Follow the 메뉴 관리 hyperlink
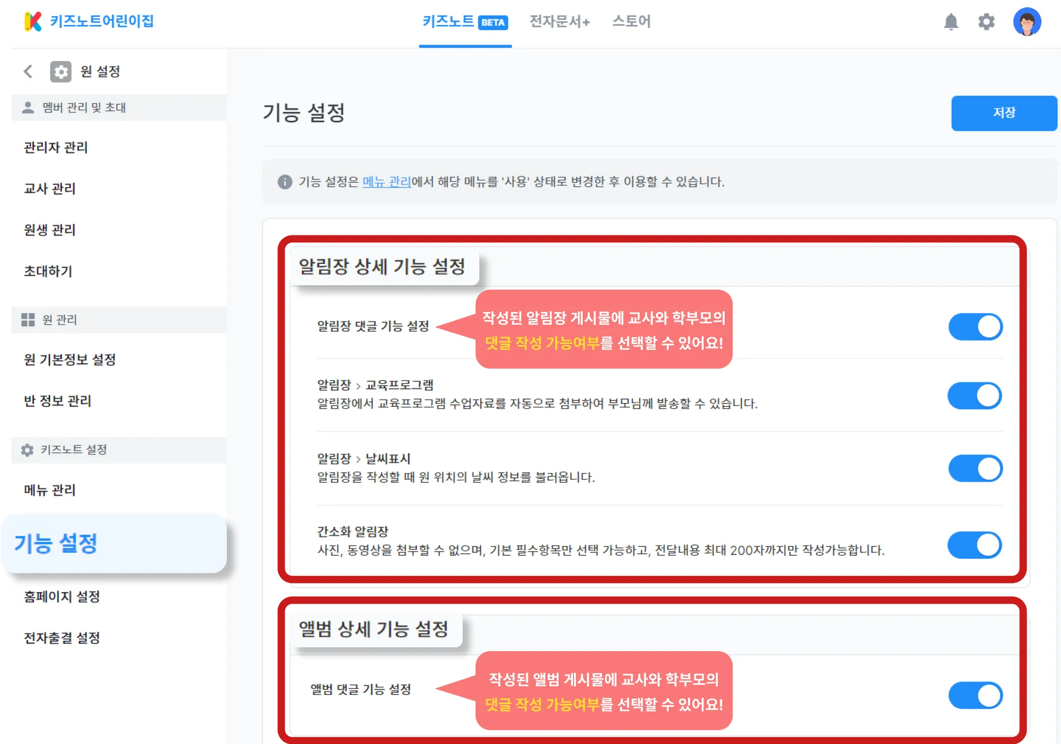Image resolution: width=1061 pixels, height=744 pixels. click(386, 182)
